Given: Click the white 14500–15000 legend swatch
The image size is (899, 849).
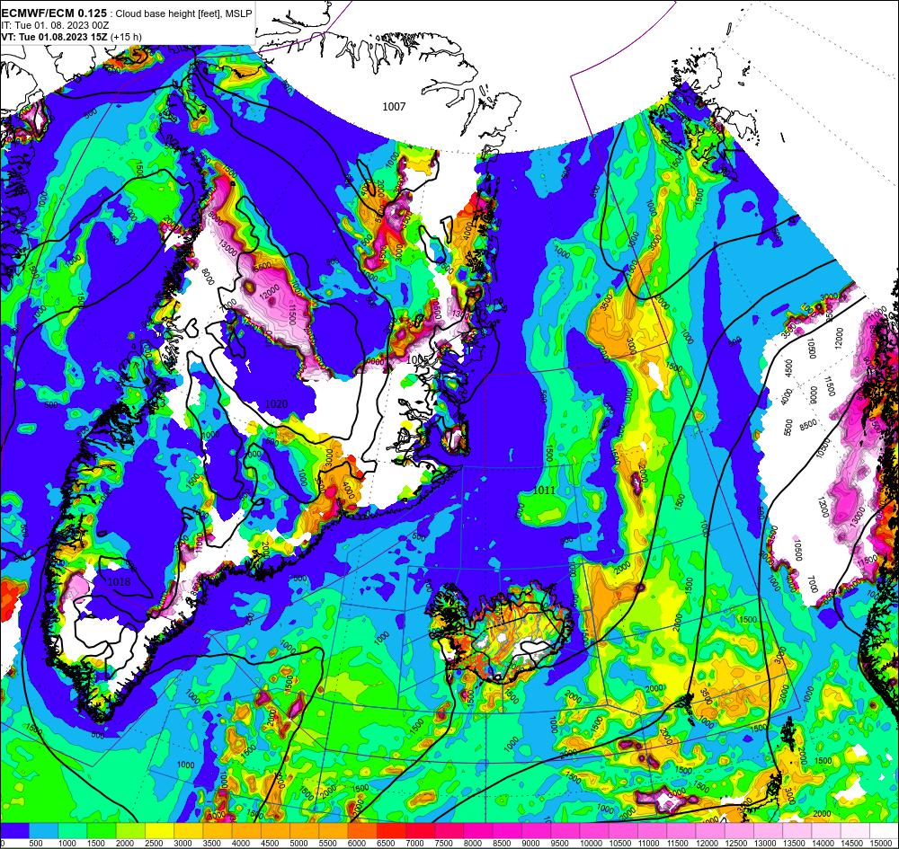Looking at the screenshot, I should pos(855,831).
